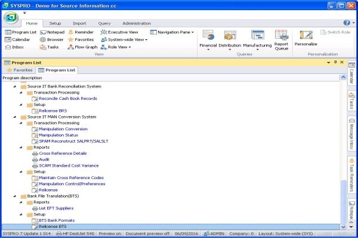Open the Cross Reference Details report
This screenshot has width=358, height=238.
pyautogui.click(x=63, y=154)
